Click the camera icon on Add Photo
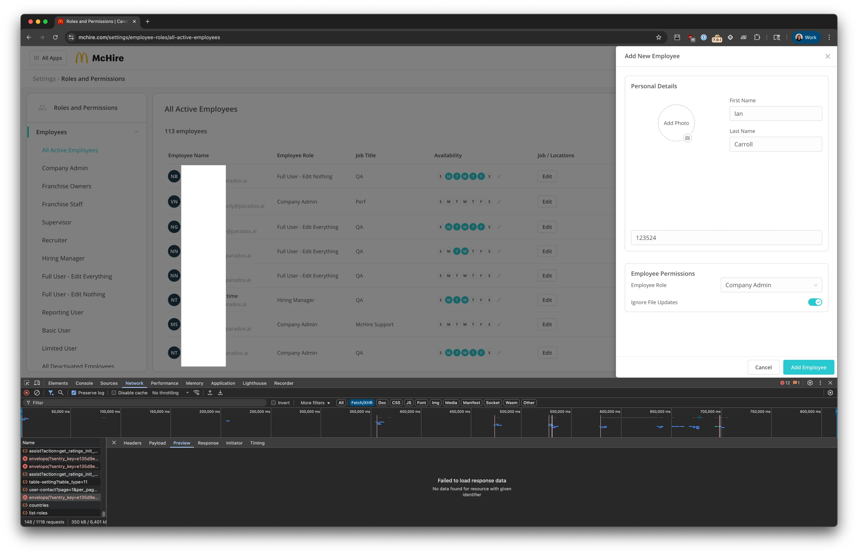Viewport: 858px width, 554px height. tap(687, 138)
